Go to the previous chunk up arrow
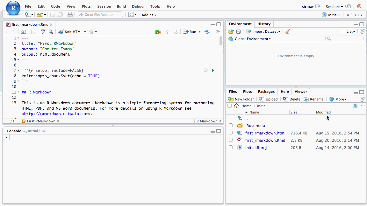Image resolution: width=367 pixels, height=206 pixels. click(x=168, y=32)
